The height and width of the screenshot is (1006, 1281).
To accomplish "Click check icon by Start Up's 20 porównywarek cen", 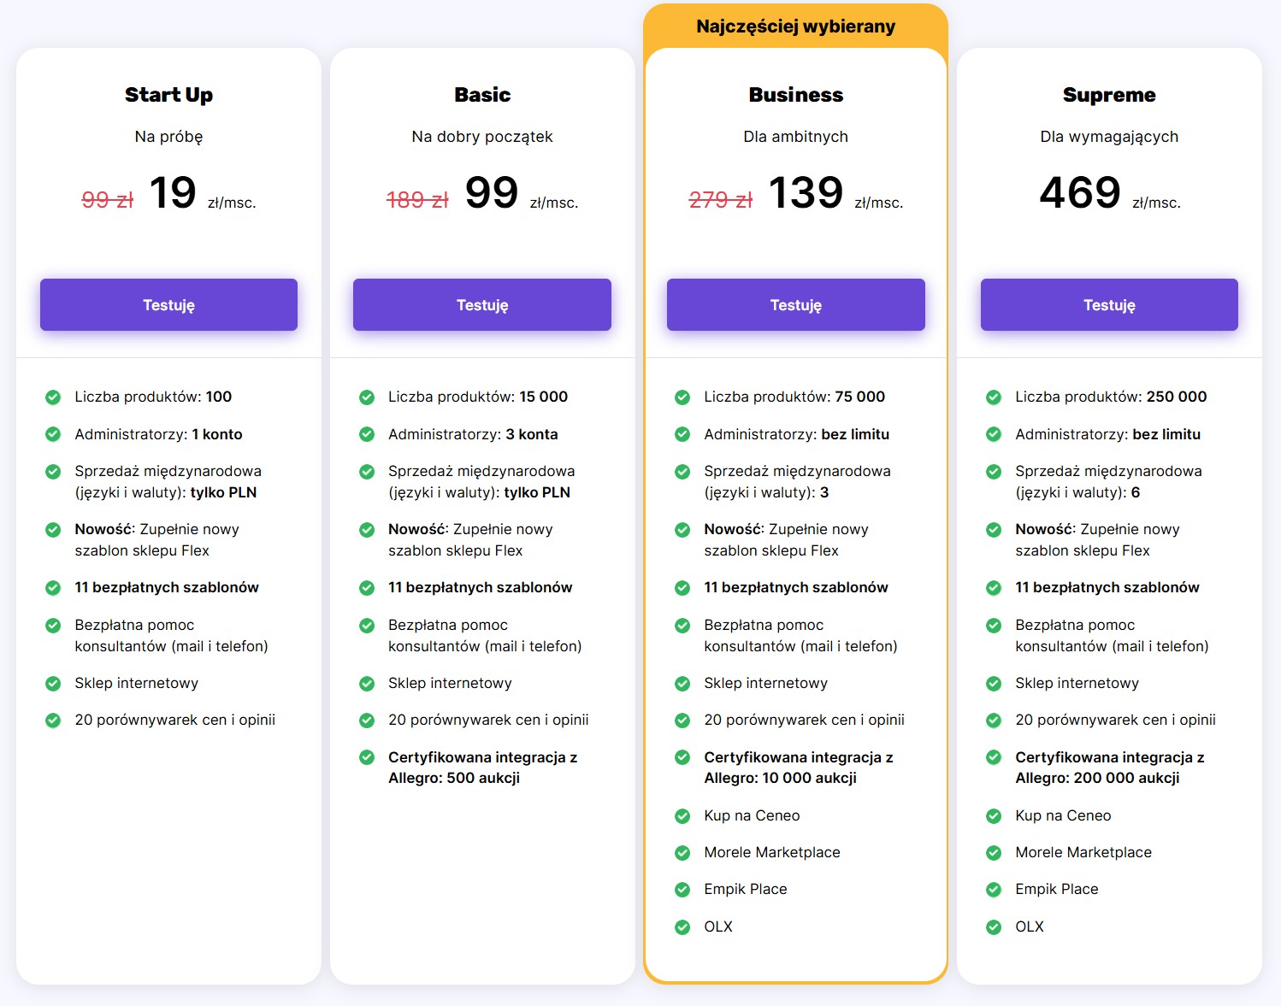I will coord(53,721).
